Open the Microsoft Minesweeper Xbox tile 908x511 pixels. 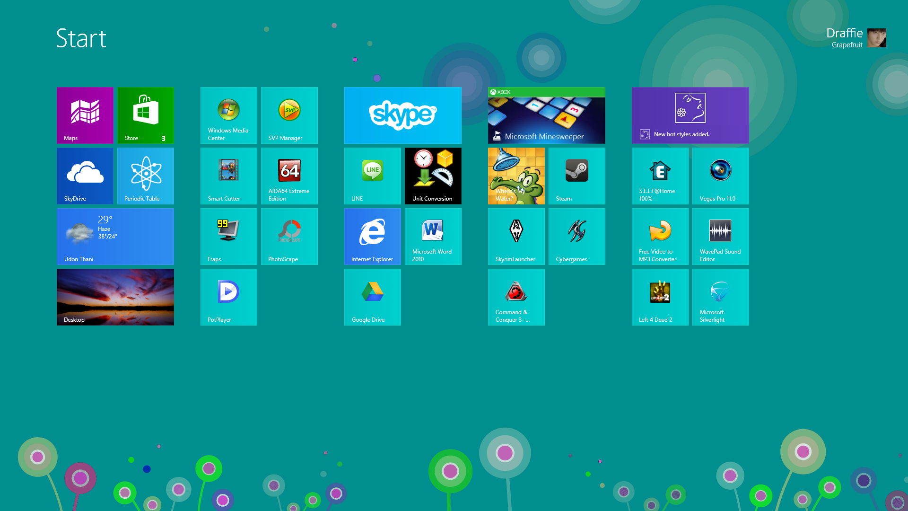(546, 115)
